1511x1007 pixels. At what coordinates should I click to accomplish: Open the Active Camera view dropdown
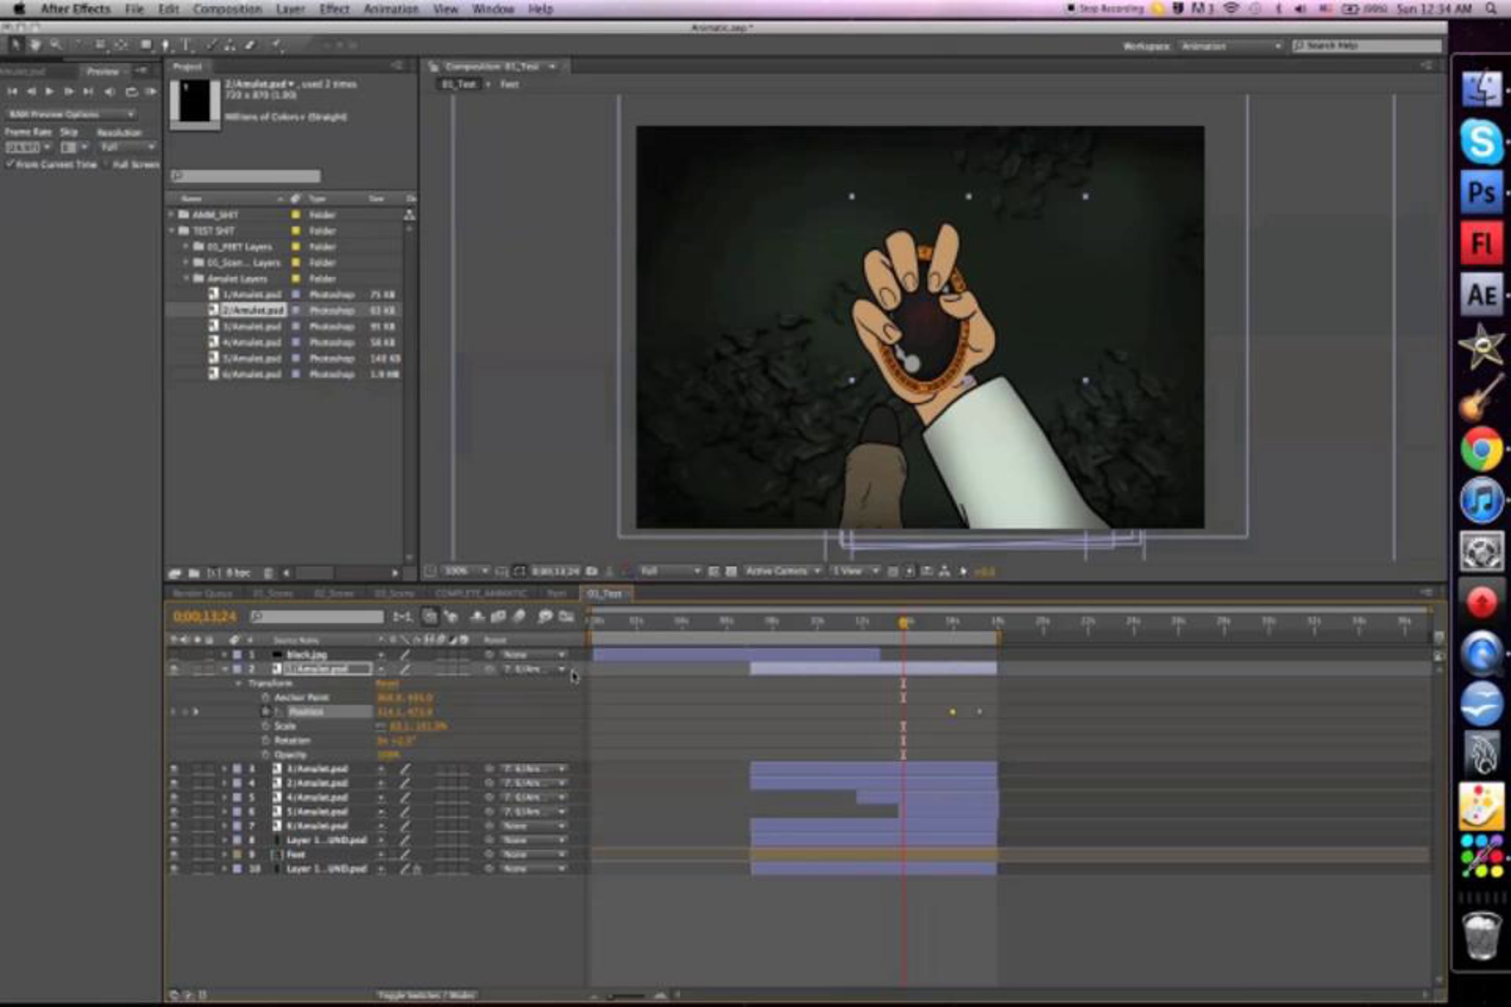click(x=782, y=571)
